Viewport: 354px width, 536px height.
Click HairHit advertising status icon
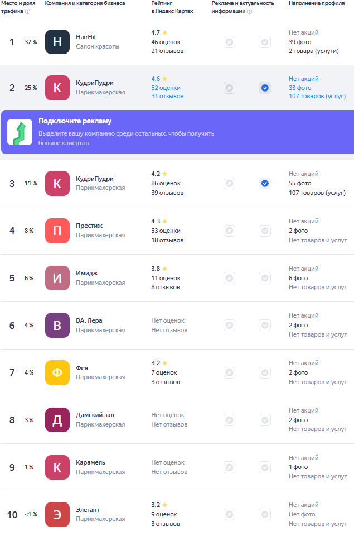tap(229, 42)
